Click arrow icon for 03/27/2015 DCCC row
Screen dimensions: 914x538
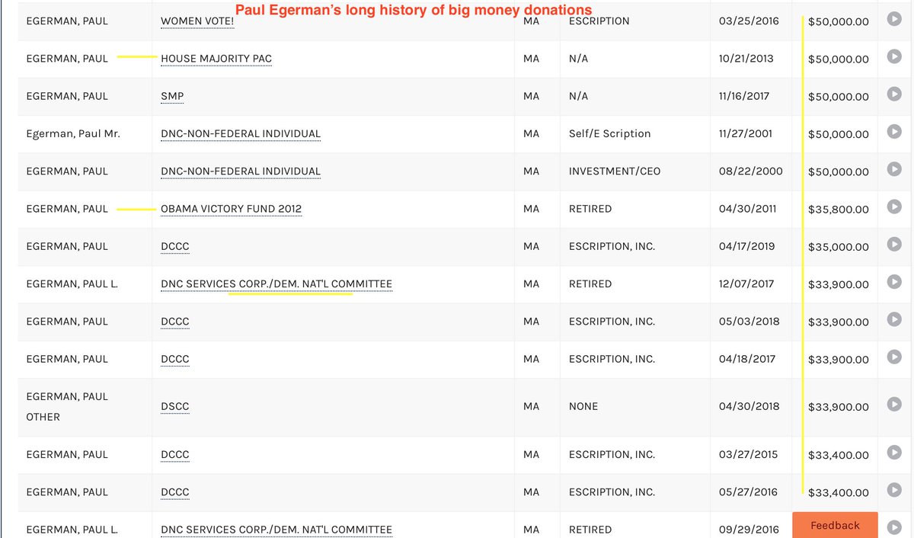894,453
